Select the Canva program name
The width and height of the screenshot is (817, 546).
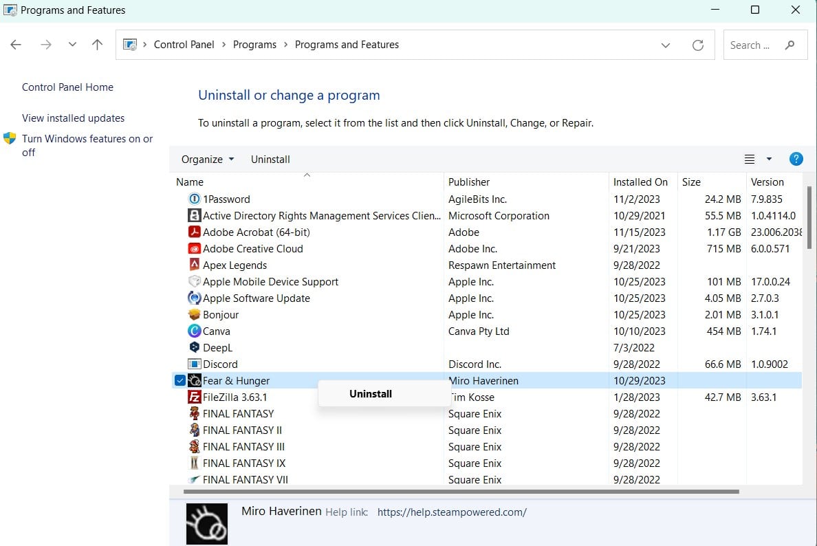pyautogui.click(x=216, y=331)
